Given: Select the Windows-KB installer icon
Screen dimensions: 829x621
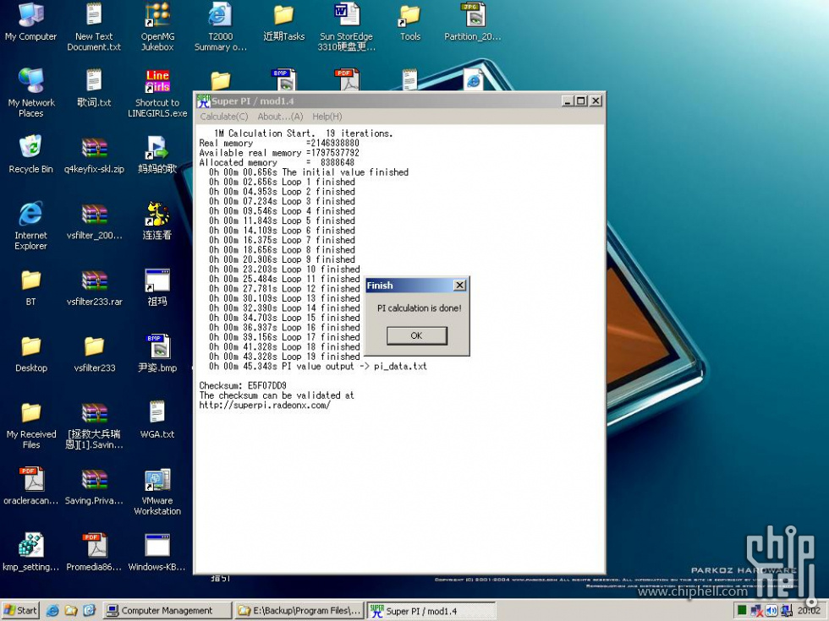Looking at the screenshot, I should click(157, 553).
